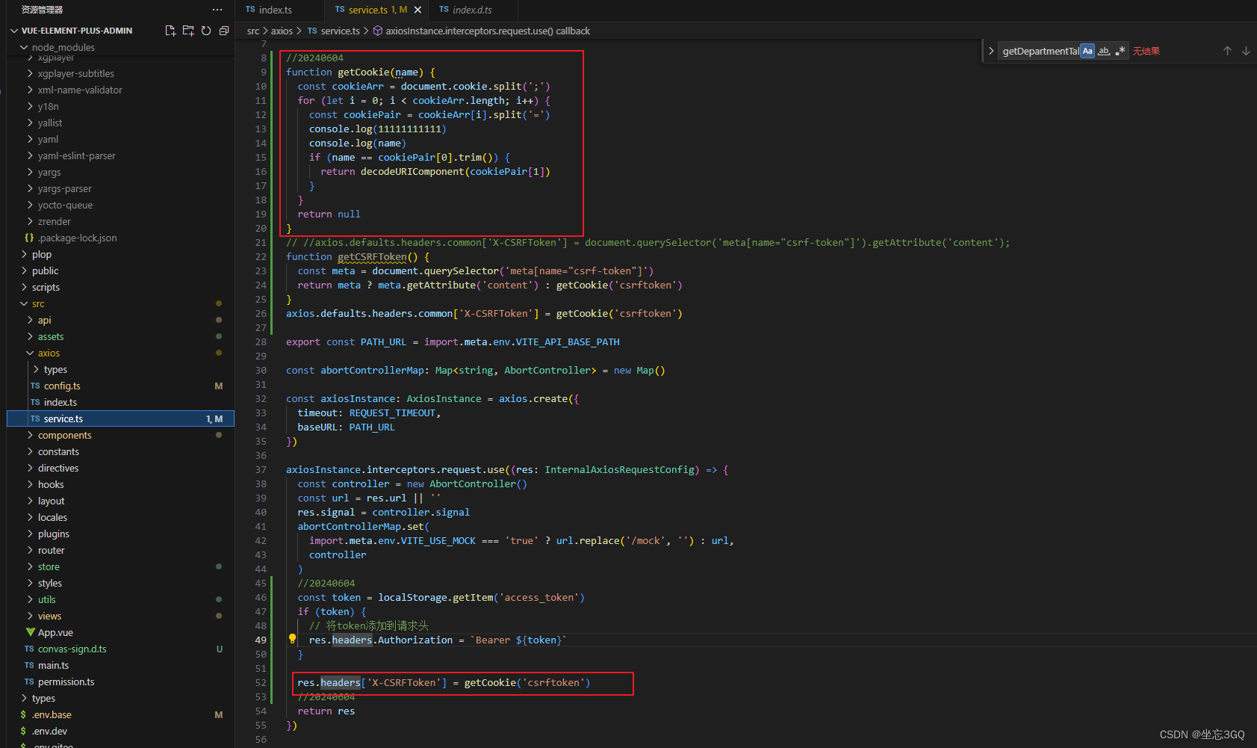Enable whole word matching in find widget
This screenshot has width=1257, height=748.
1104,51
